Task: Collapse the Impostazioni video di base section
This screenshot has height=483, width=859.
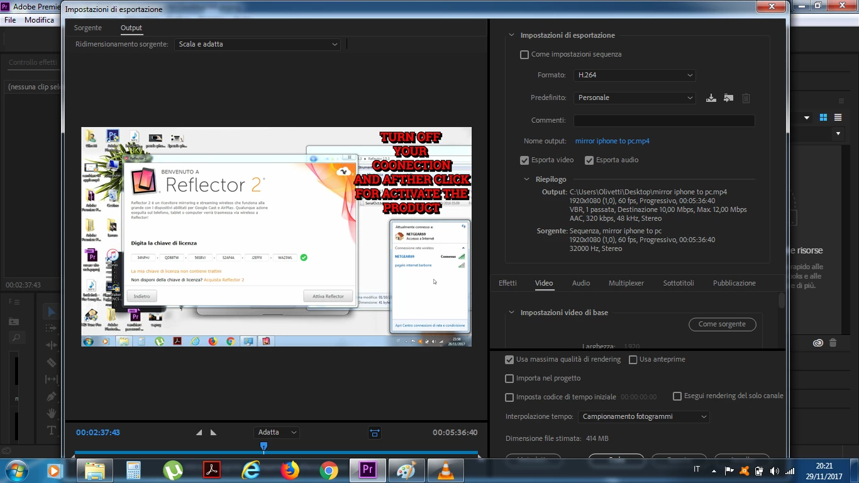Action: tap(511, 313)
